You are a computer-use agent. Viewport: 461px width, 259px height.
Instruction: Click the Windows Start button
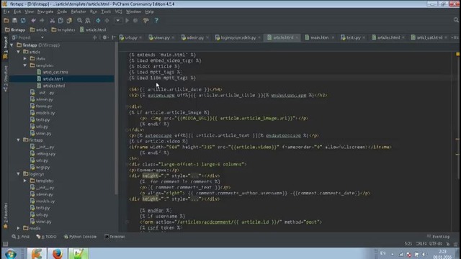(x=11, y=254)
